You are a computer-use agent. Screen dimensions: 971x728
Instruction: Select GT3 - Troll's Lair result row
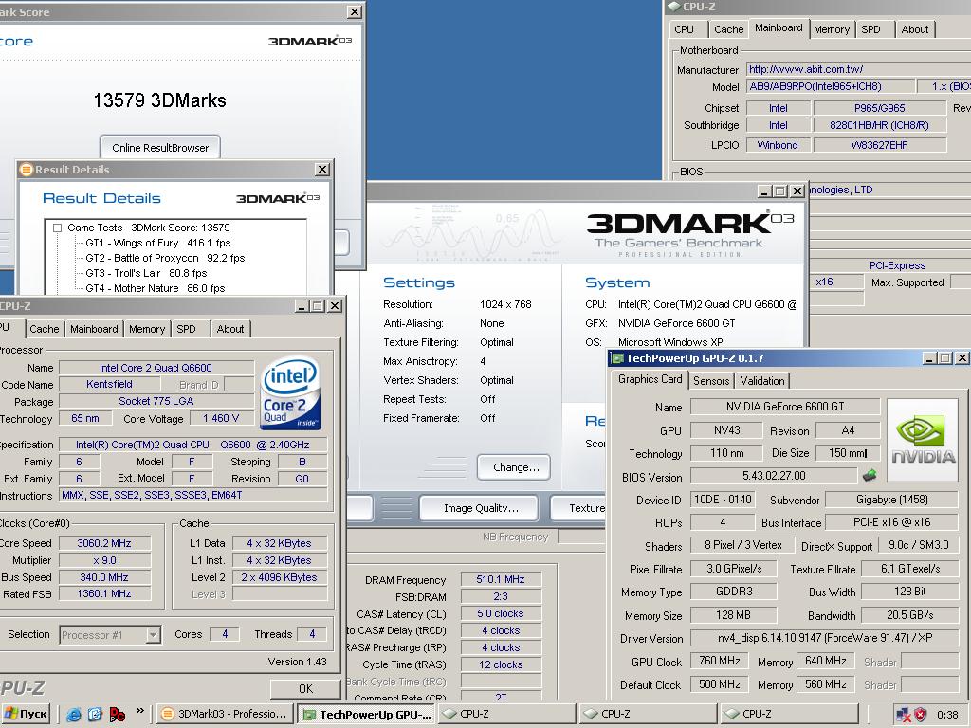(146, 273)
